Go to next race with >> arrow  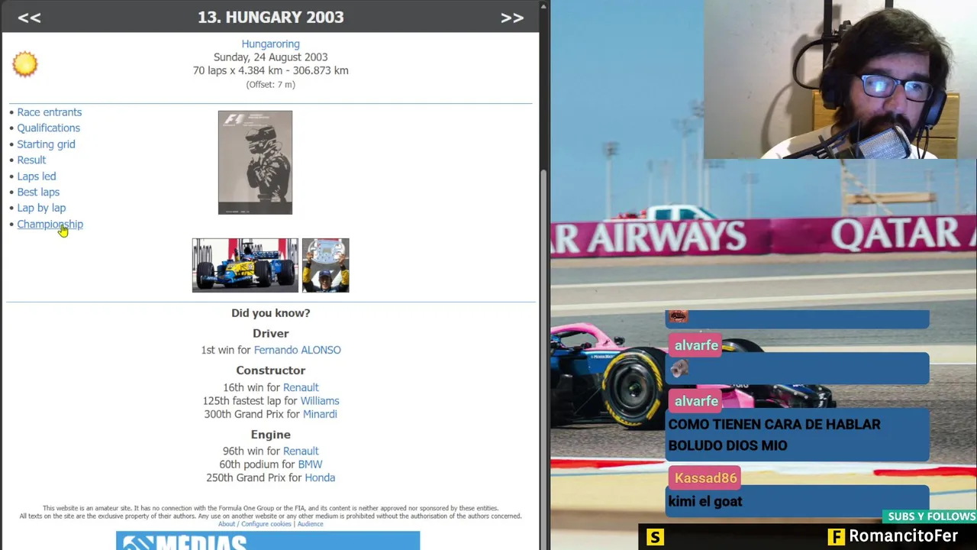pos(512,18)
